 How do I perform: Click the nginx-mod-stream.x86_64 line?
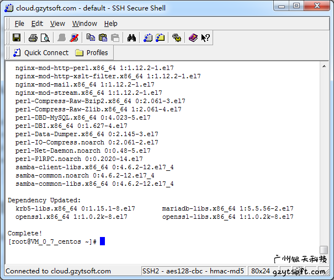coord(89,93)
